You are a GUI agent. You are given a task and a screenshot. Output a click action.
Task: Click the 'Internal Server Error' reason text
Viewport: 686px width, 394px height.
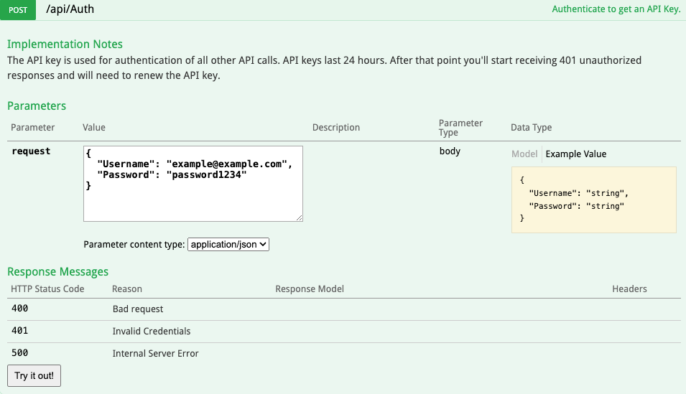[x=155, y=353]
